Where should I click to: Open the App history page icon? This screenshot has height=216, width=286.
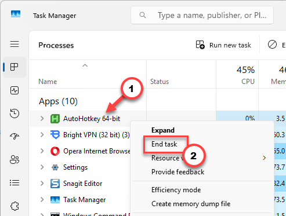pyautogui.click(x=15, y=114)
